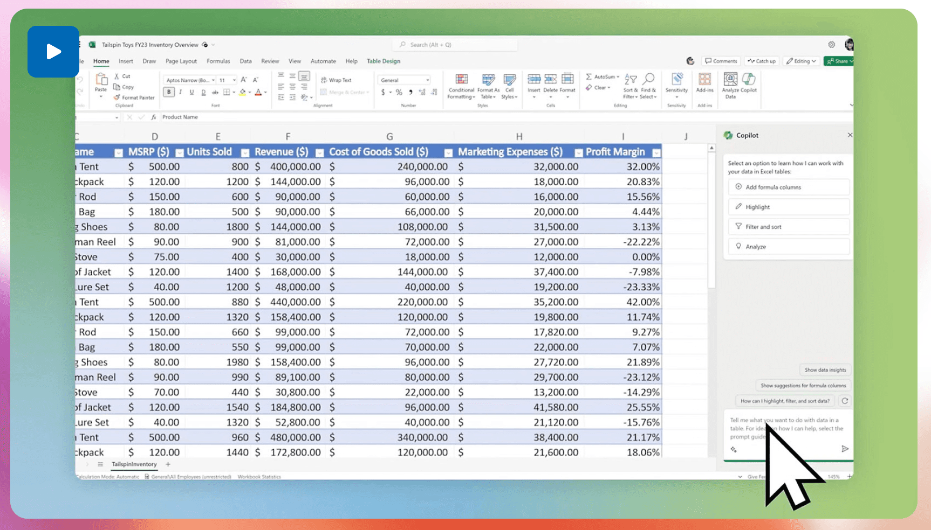Decrease font size with the small A
Viewport: 931px width, 530px height.
[x=256, y=80]
